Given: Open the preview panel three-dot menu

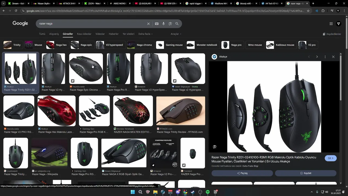Looking at the screenshot, I should pyautogui.click(x=325, y=57).
